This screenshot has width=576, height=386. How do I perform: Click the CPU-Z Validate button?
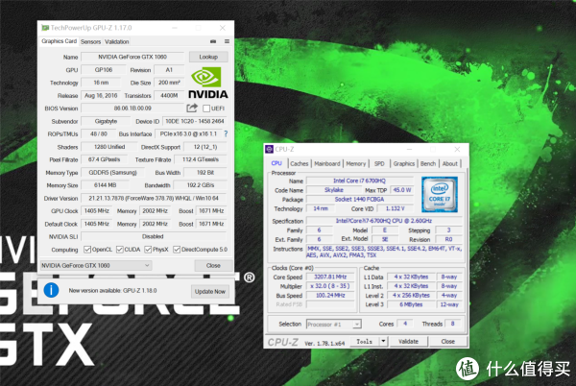pos(409,341)
